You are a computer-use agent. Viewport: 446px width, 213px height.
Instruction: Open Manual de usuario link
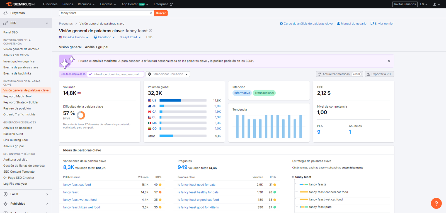click(x=352, y=24)
